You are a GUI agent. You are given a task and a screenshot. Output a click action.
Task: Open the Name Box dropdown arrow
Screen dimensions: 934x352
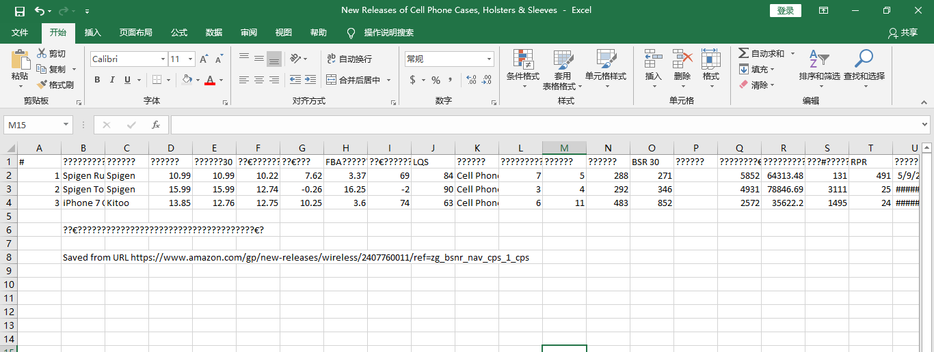(x=66, y=125)
